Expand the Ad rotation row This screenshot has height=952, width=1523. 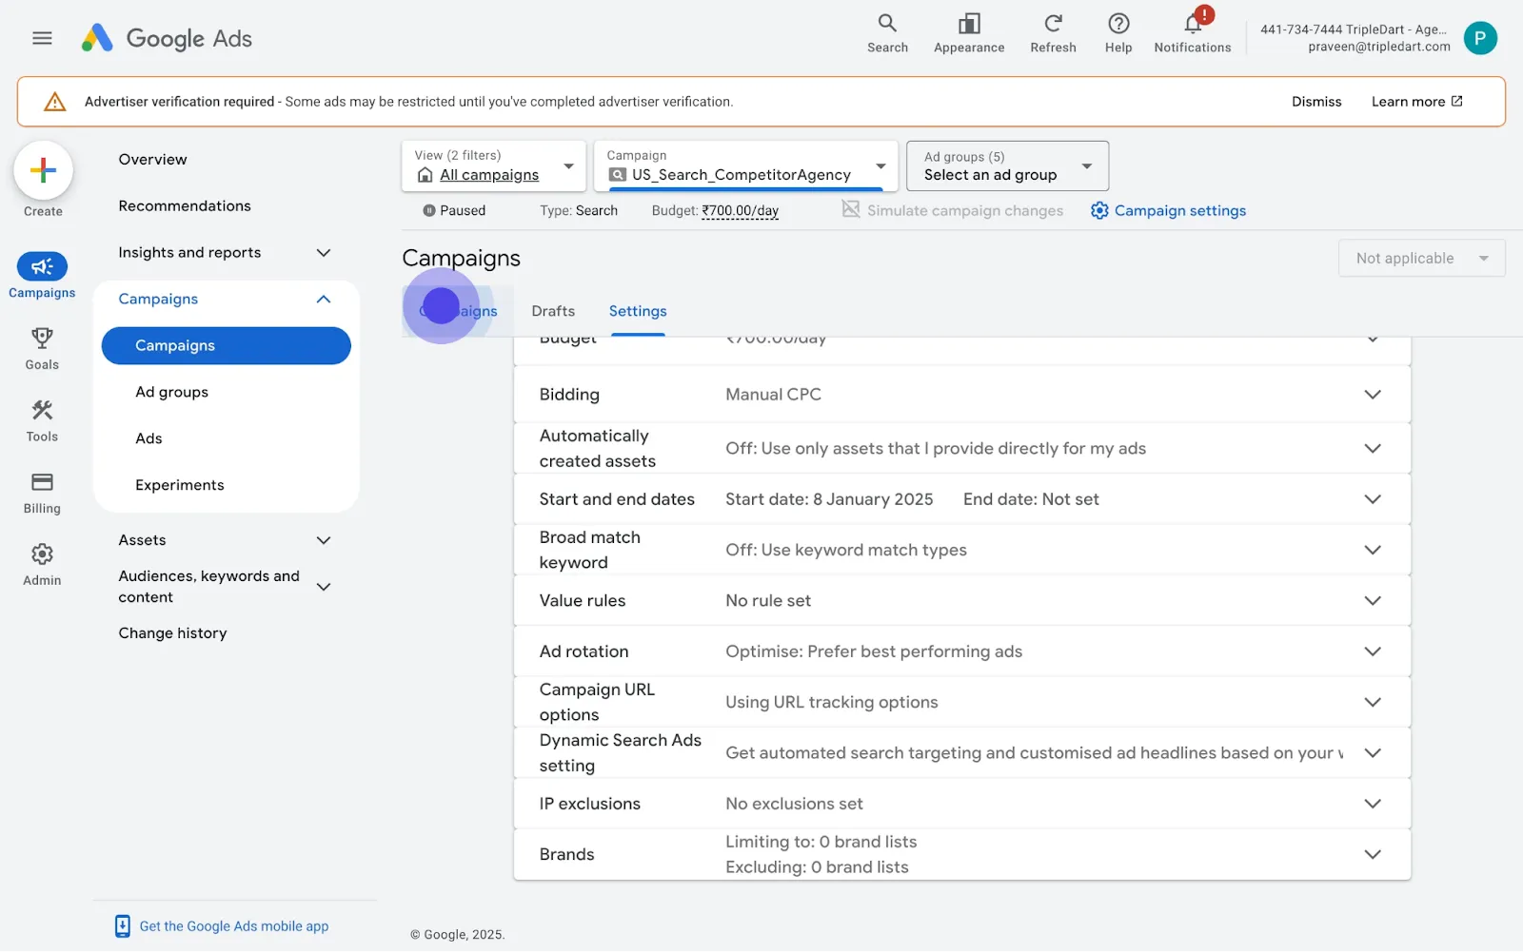[x=962, y=651]
